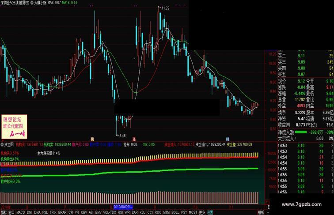Switch to the VOL-TDX indicator

tap(110, 212)
